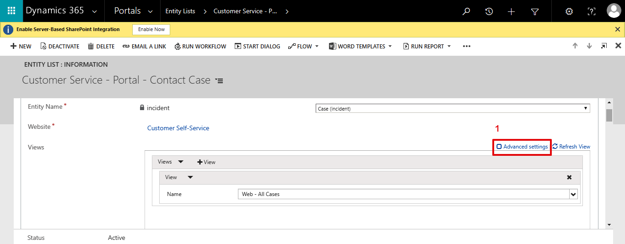Click EMAIL A LINK command
625x244 pixels.
pos(145,46)
